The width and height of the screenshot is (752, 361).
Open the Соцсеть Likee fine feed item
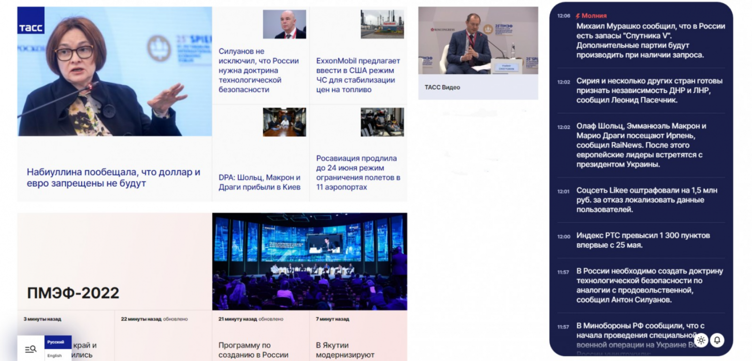pyautogui.click(x=647, y=200)
